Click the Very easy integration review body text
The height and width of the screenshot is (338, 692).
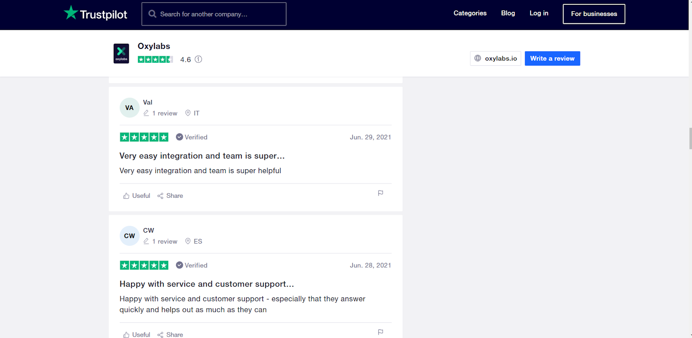pyautogui.click(x=200, y=171)
